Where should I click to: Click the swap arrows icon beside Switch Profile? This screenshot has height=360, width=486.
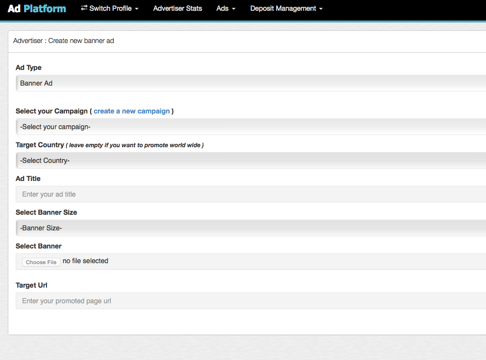coord(84,8)
